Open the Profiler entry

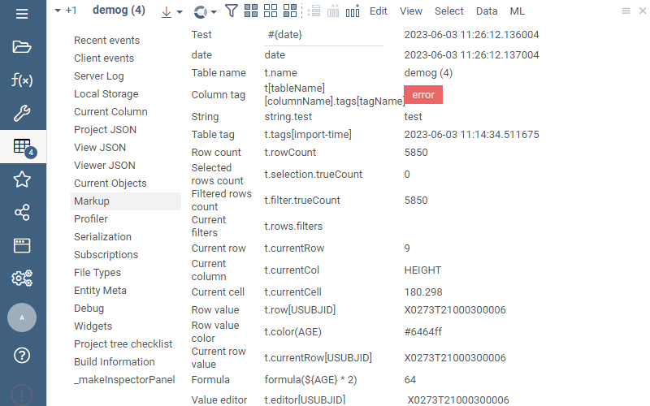pos(91,219)
